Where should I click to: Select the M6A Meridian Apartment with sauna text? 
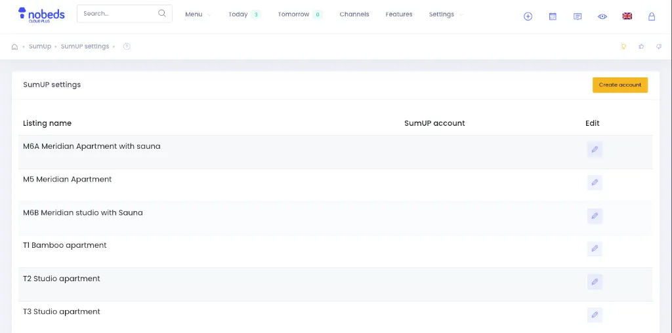click(x=92, y=146)
